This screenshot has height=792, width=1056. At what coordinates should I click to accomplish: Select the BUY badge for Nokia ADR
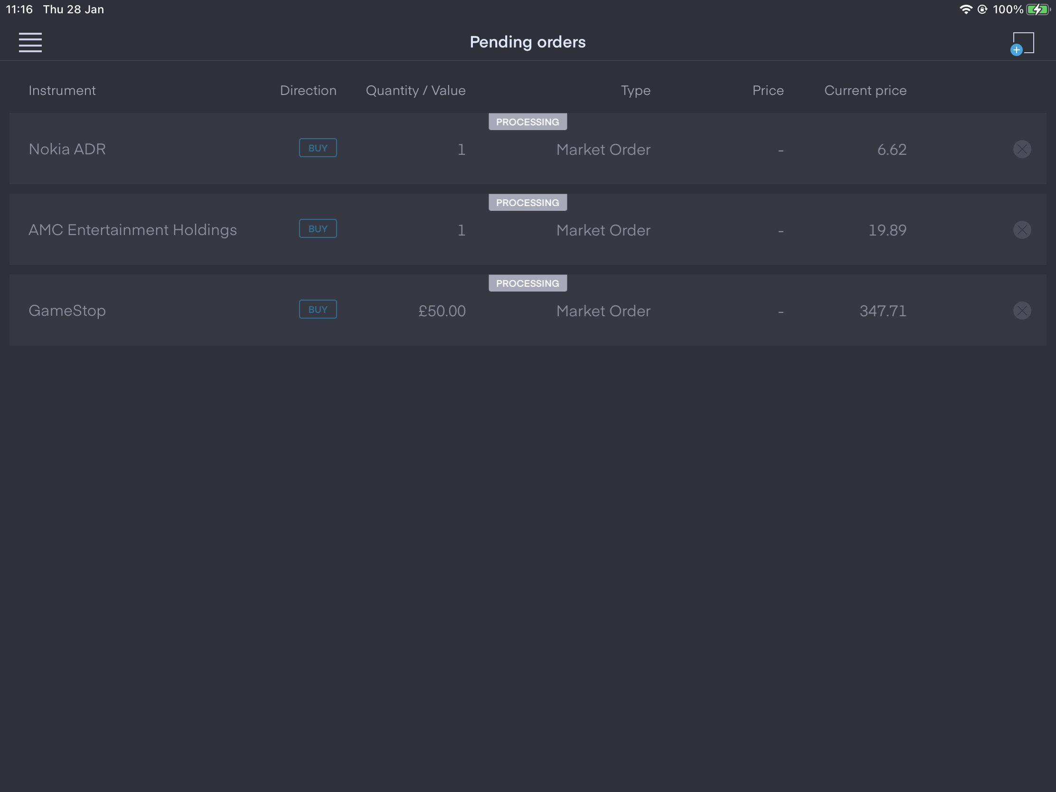pos(318,148)
